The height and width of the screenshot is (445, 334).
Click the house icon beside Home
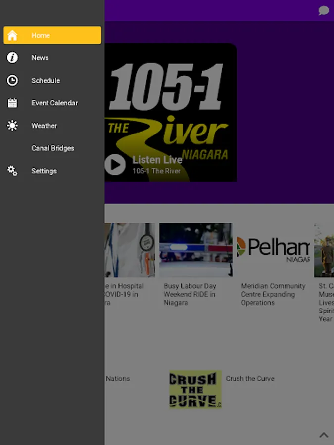pos(12,35)
